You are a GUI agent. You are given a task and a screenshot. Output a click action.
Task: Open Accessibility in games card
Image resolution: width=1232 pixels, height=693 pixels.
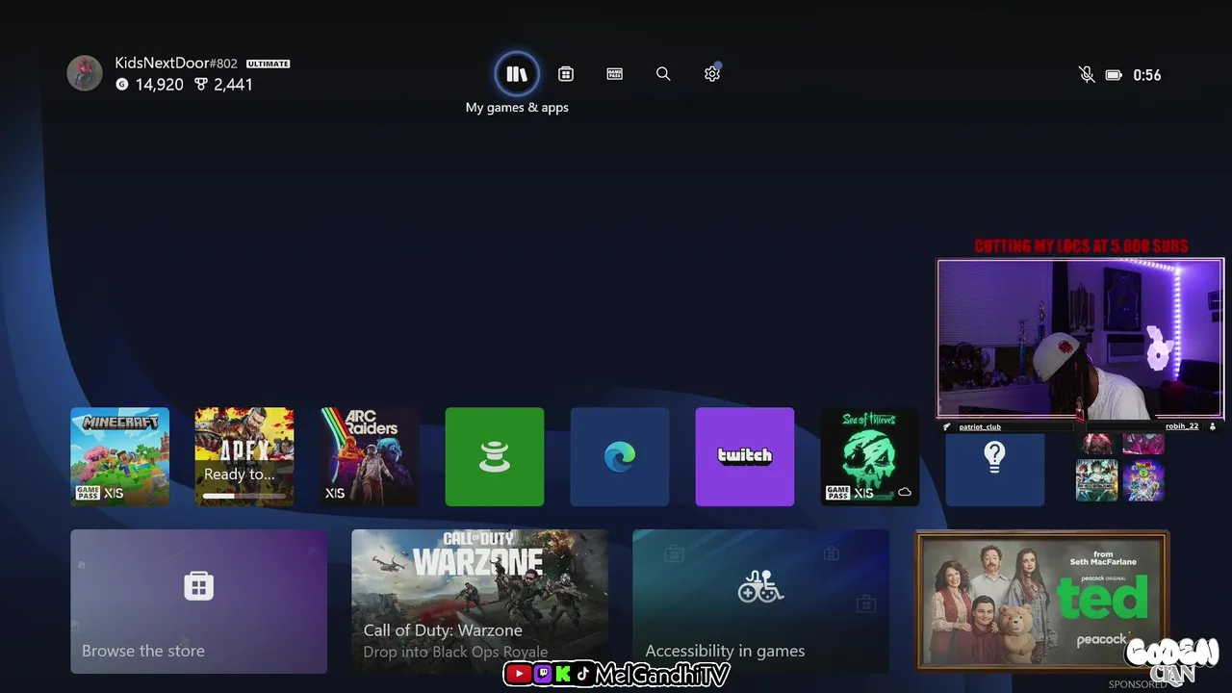[x=760, y=602]
